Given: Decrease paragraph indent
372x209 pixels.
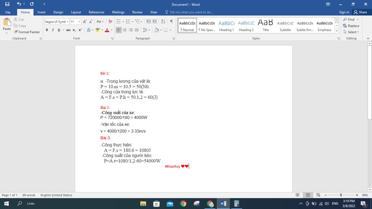Looking at the screenshot, I should 149,21.
